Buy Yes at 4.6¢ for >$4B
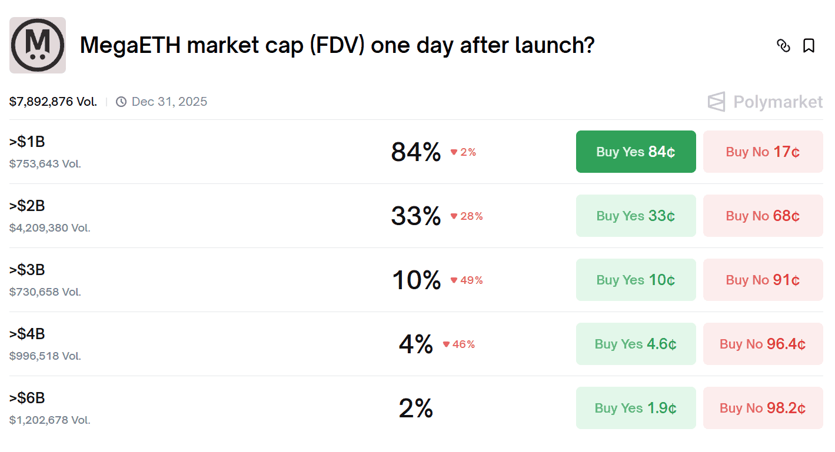Screen dimensions: 835x452 tap(636, 344)
